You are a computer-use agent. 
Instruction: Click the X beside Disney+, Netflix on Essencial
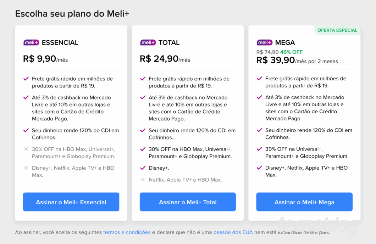pos(26,168)
